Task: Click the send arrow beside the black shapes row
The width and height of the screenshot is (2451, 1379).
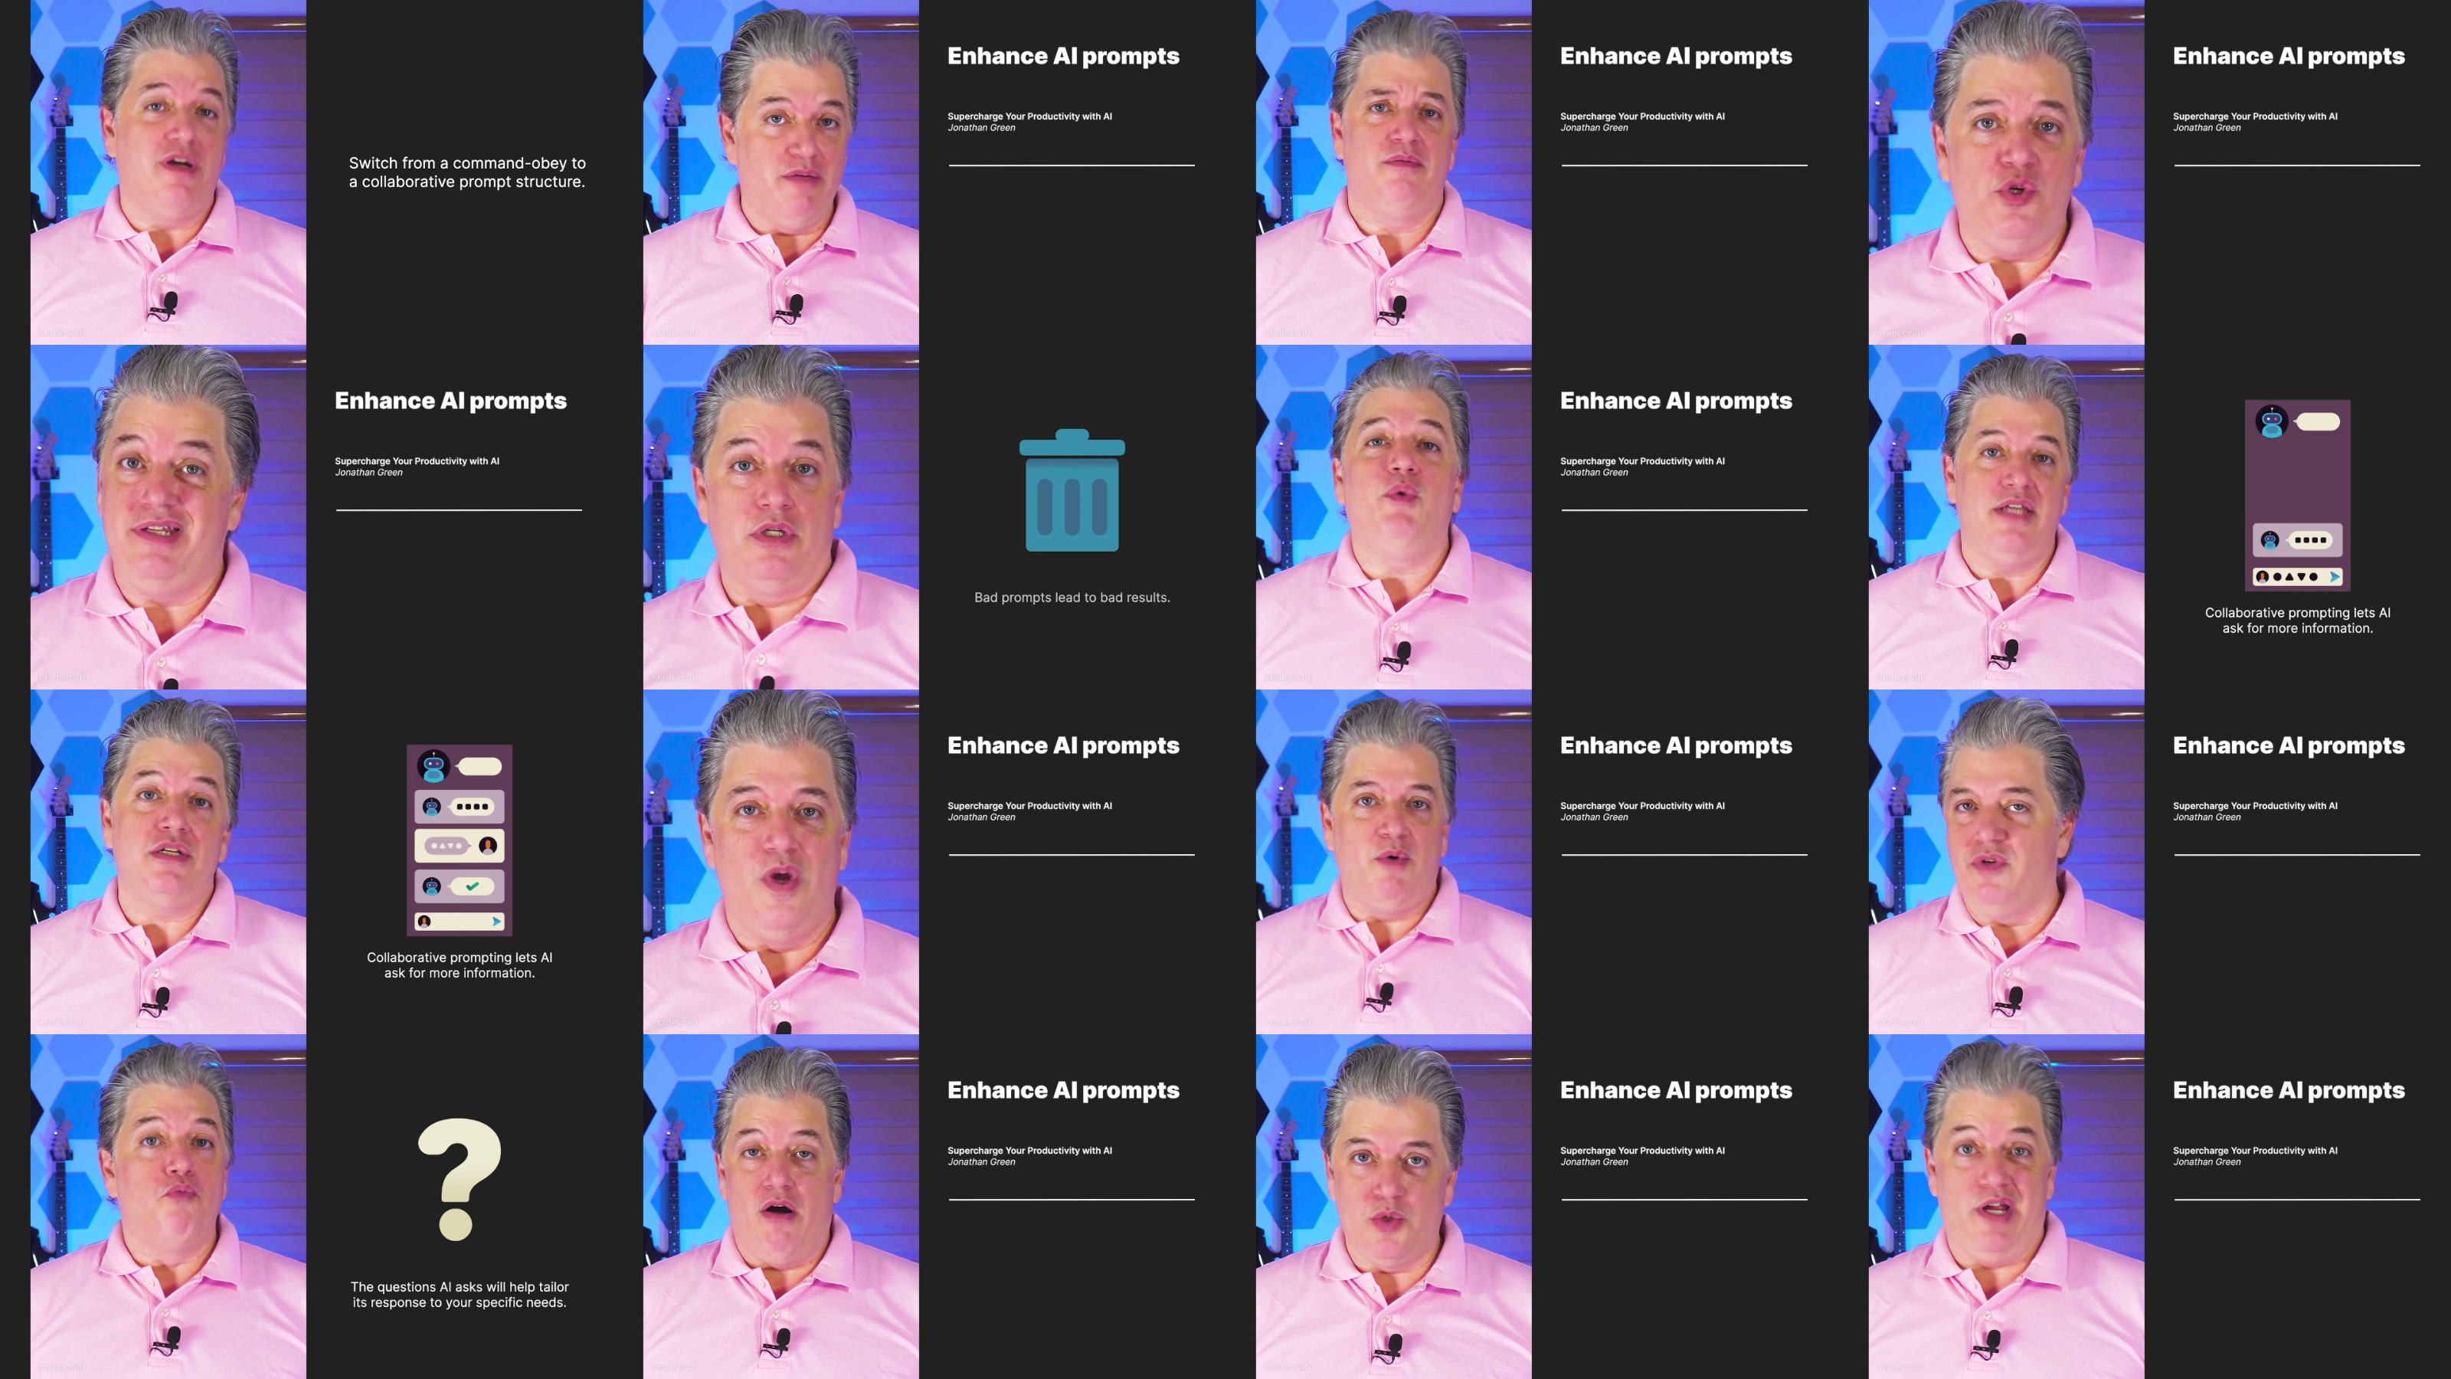Action: pos(2334,577)
